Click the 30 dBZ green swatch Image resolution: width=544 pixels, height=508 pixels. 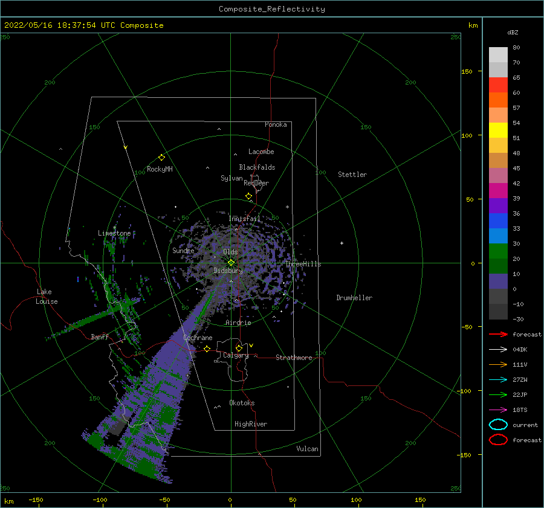pos(498,251)
